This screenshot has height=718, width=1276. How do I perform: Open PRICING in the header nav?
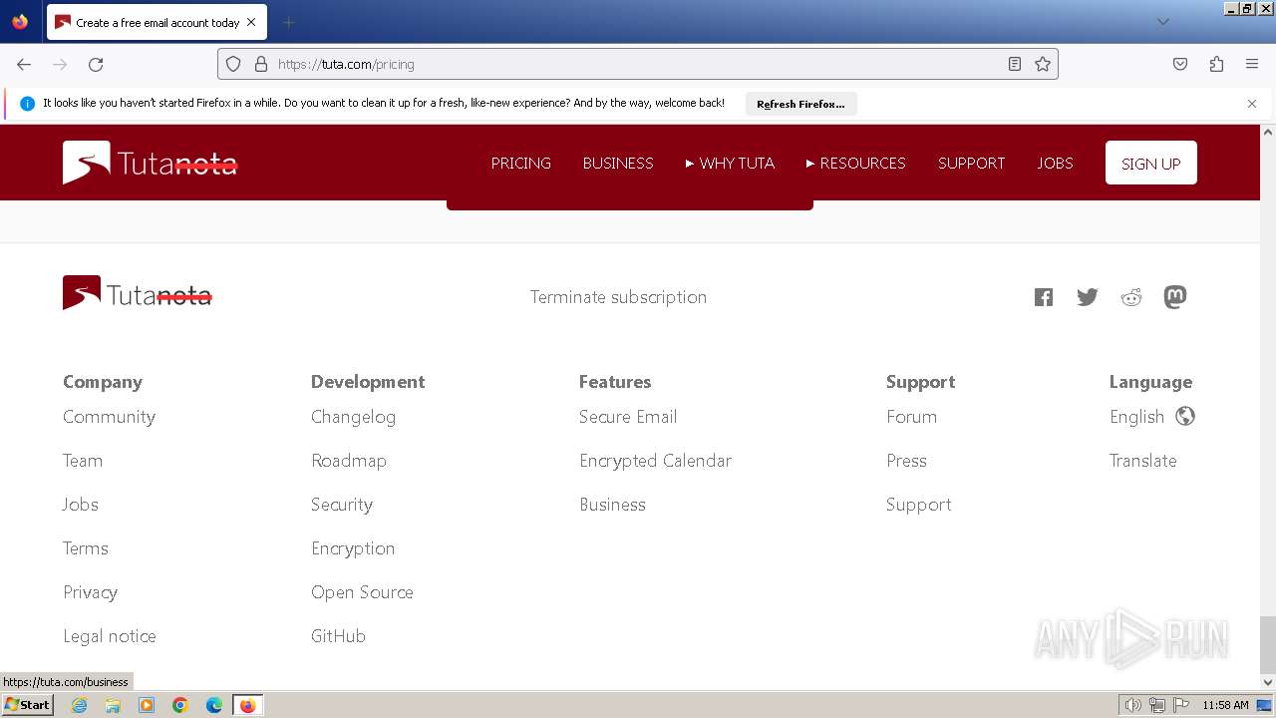(521, 163)
